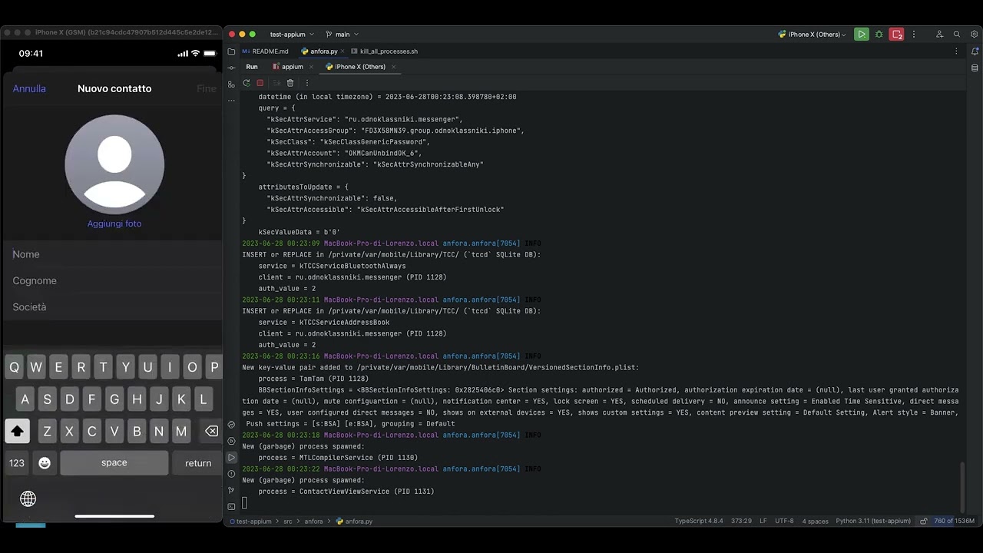Run 'iPhone X (Others)' with green play button
The image size is (983, 553).
click(862, 35)
